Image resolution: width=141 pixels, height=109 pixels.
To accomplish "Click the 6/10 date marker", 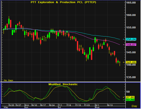I will pos(35,105).
